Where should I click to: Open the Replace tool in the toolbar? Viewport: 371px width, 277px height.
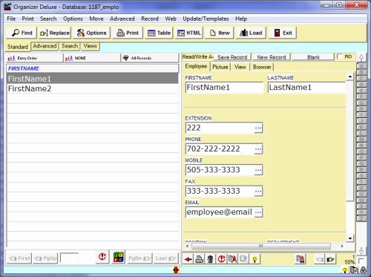(55, 33)
